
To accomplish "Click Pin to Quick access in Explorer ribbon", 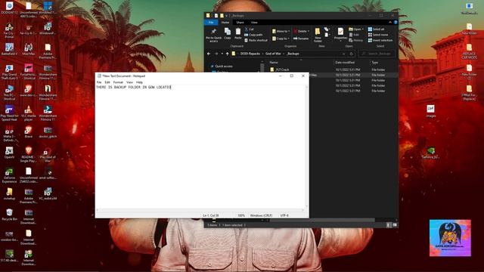I will tap(213, 35).
